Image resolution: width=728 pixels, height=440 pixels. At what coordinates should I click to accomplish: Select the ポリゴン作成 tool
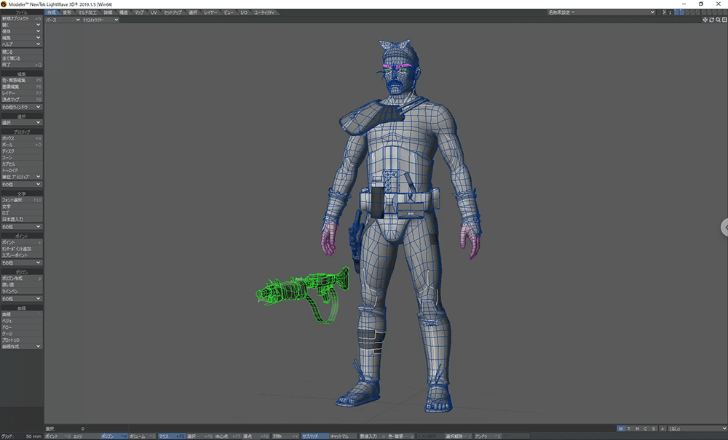point(21,279)
